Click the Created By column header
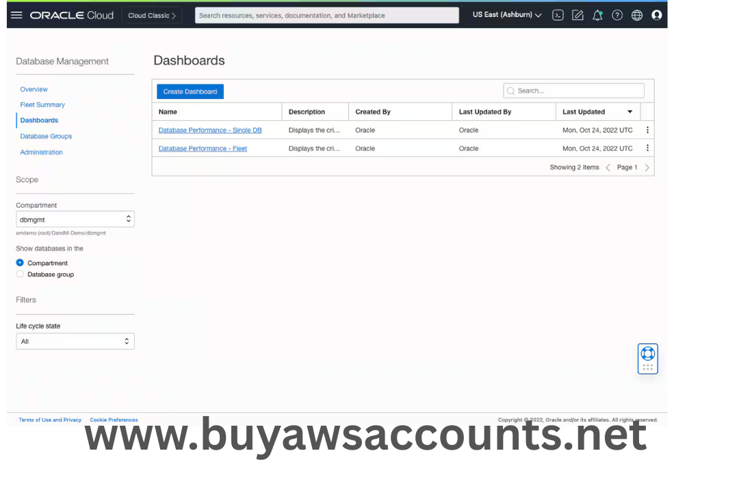 [x=373, y=111]
